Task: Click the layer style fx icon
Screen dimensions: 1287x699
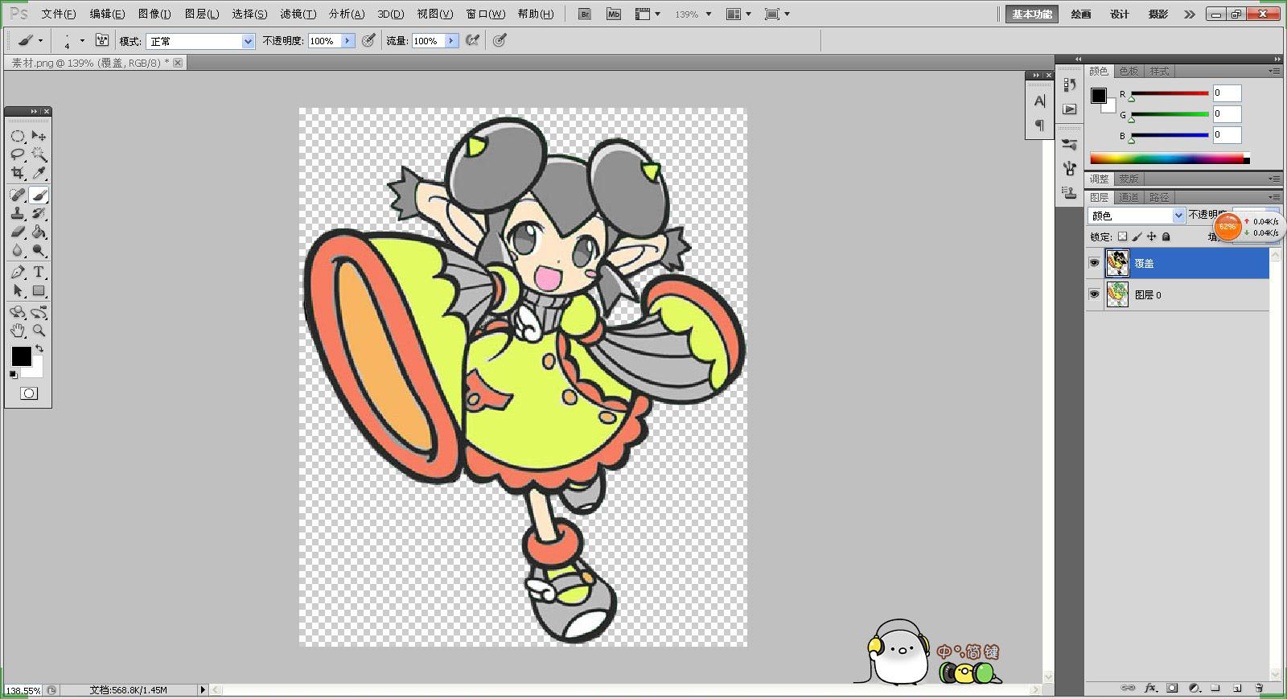Action: tap(1150, 689)
